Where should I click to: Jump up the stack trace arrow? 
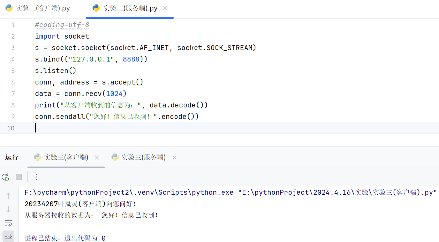click(8, 196)
